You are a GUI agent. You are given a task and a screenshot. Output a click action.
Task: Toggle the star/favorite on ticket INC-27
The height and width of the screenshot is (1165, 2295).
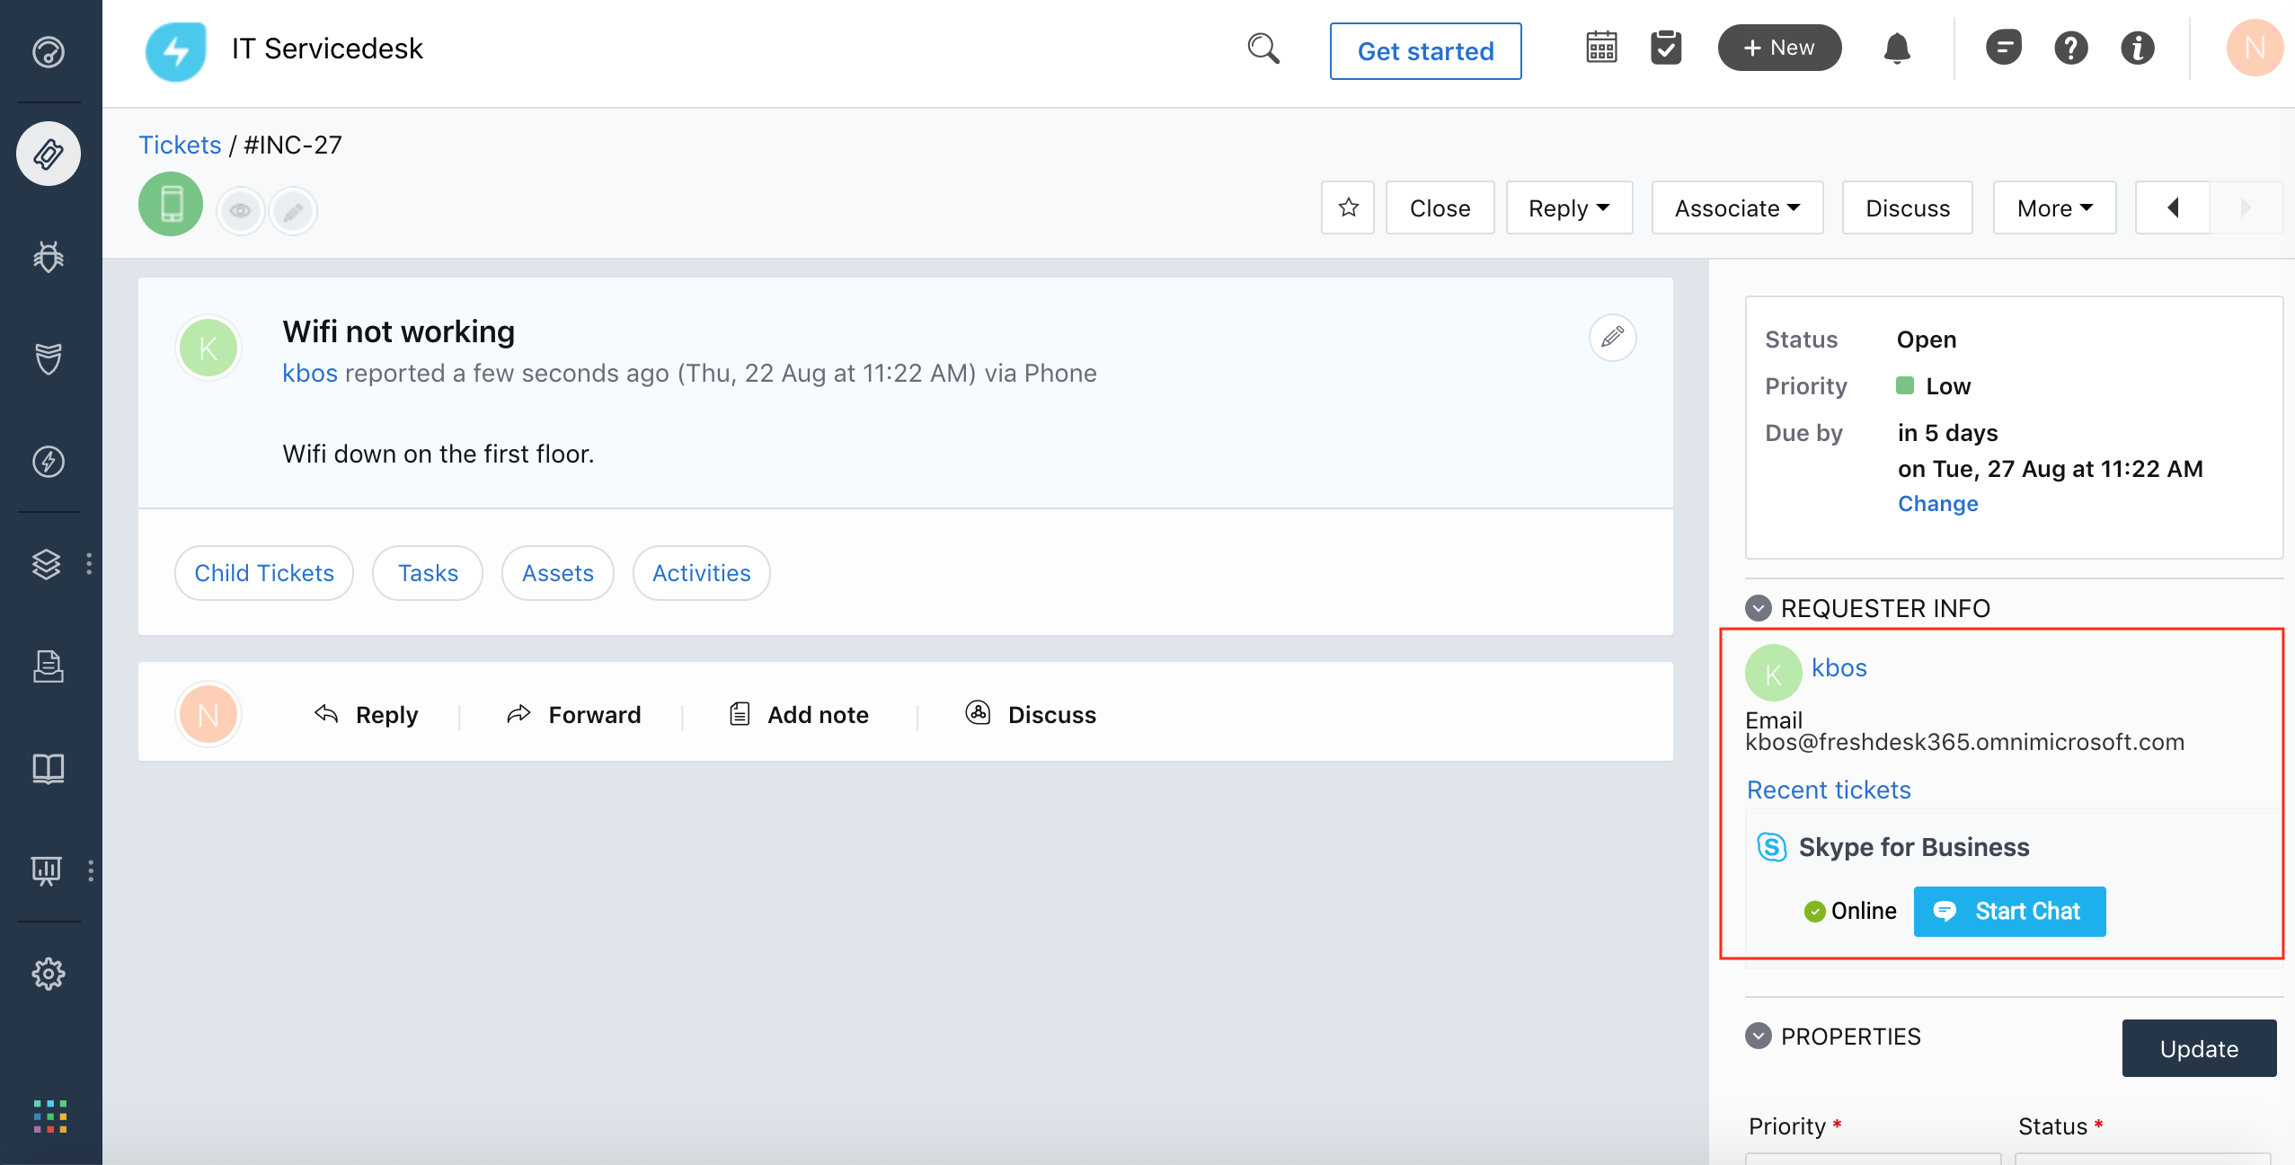[x=1347, y=207]
